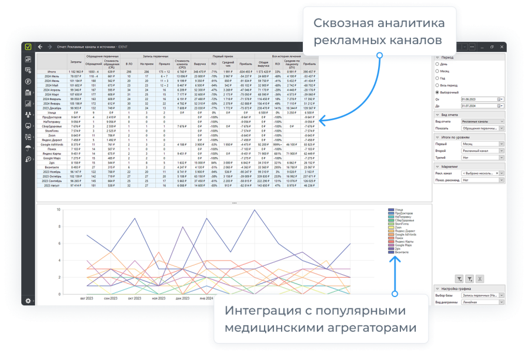Select the День period radio button

click(x=437, y=64)
